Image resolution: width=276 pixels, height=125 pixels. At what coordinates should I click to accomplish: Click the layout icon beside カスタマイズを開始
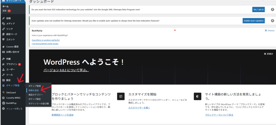coord(121,97)
